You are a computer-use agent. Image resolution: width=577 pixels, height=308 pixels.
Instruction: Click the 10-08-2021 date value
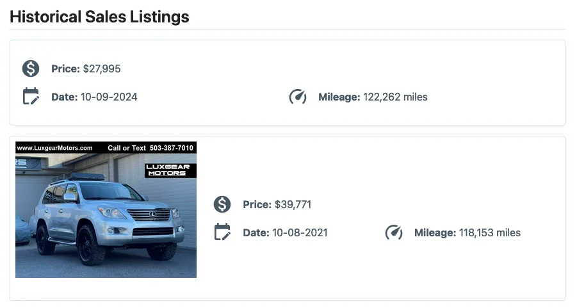click(300, 233)
